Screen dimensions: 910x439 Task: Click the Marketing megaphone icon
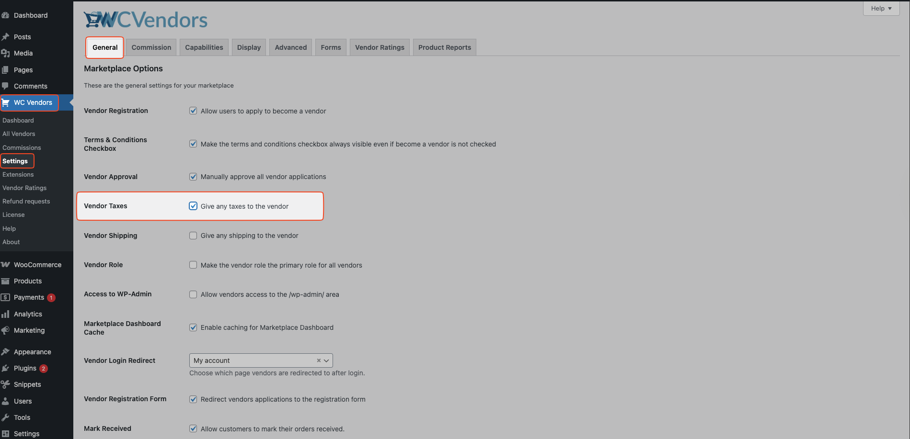point(5,330)
